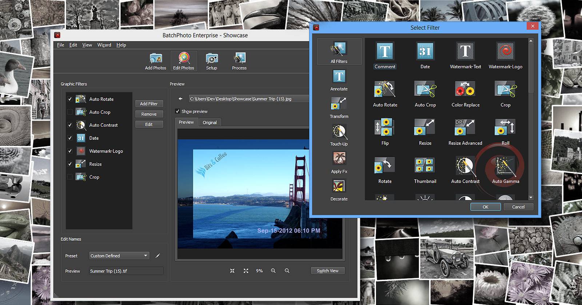The height and width of the screenshot is (305, 582).
Task: Show the Apply Fx filter category
Action: pos(339,163)
